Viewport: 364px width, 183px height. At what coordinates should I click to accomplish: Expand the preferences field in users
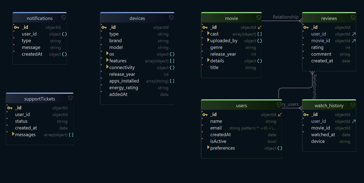(208, 147)
